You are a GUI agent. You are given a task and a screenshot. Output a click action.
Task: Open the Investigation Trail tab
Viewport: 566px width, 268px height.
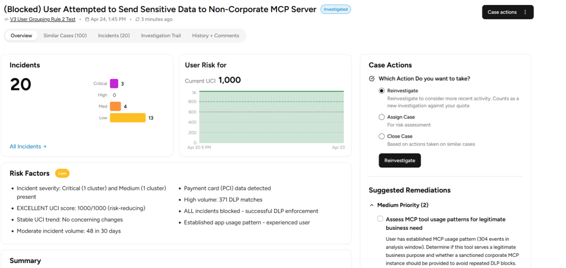pos(161,36)
